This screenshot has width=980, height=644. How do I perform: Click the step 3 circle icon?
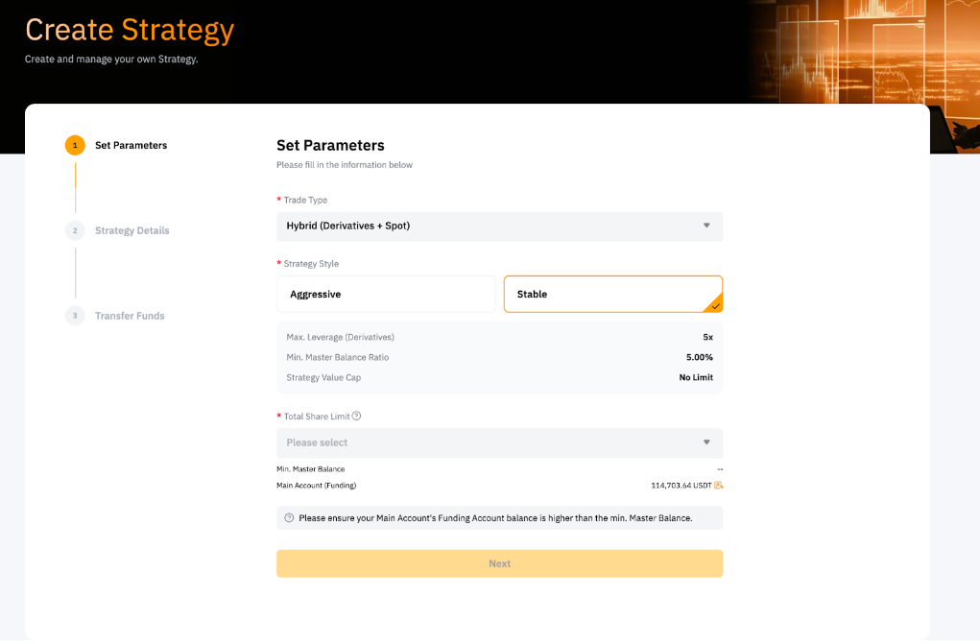point(75,316)
